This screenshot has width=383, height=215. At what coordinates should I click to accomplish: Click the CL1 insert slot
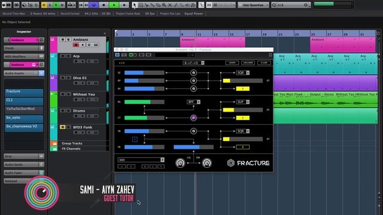pos(24,102)
